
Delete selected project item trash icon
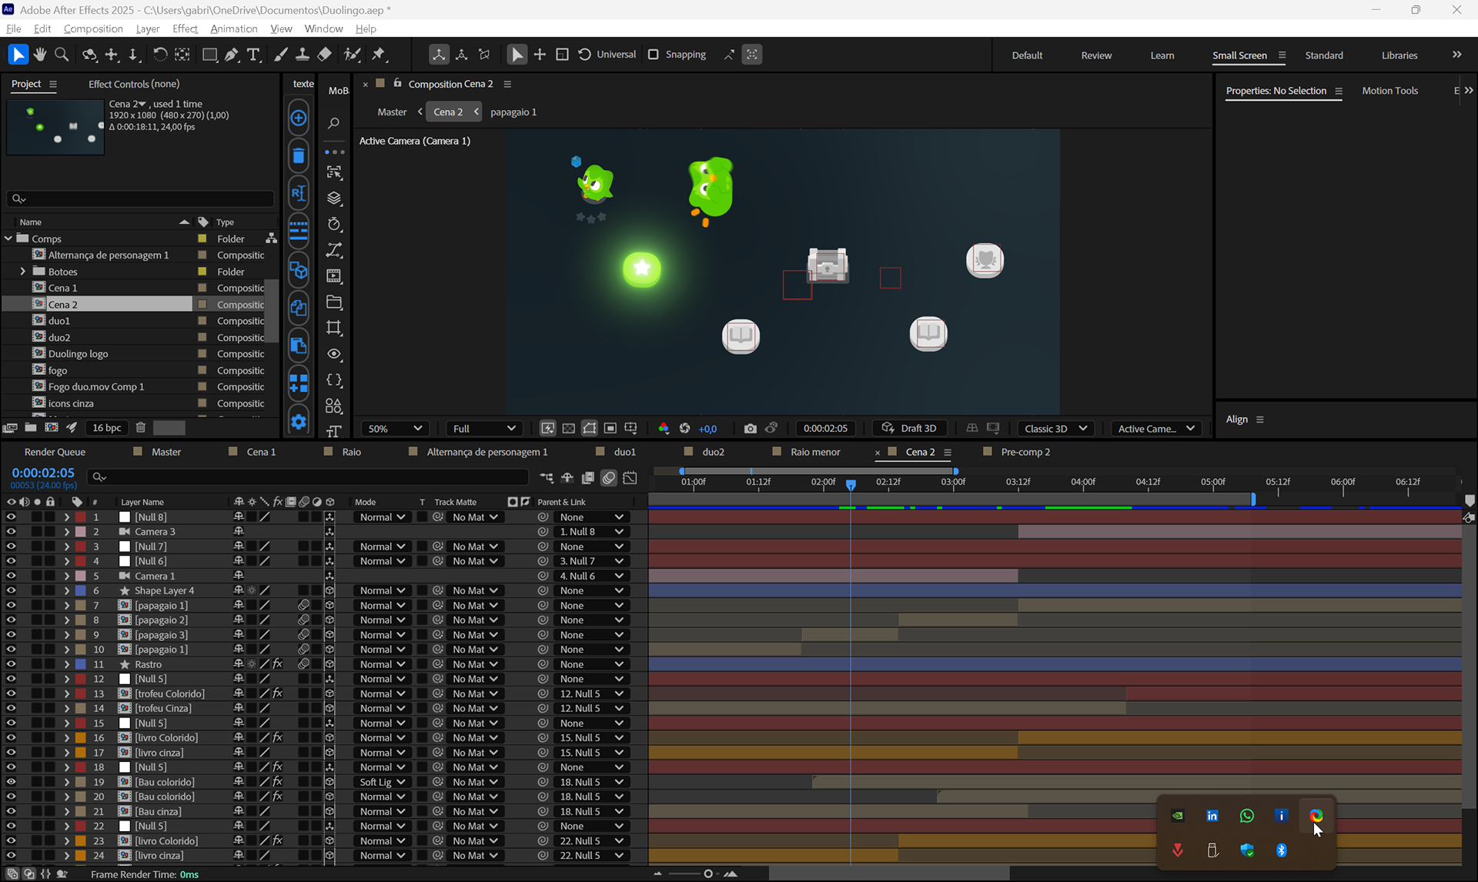pyautogui.click(x=140, y=428)
